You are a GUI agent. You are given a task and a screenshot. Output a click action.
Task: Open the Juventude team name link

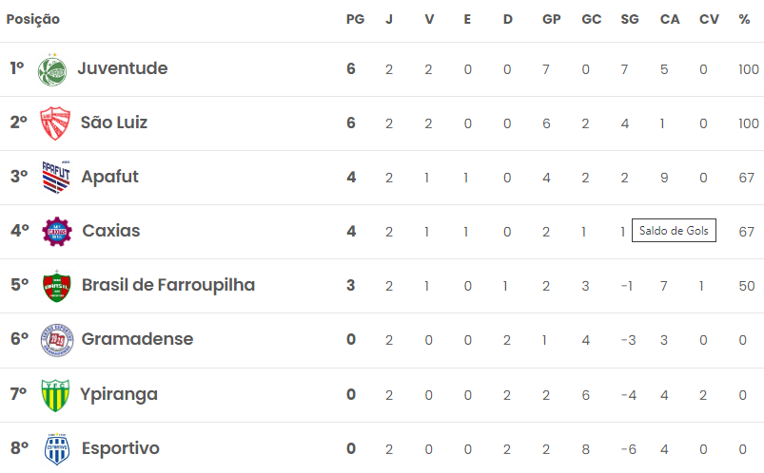123,68
